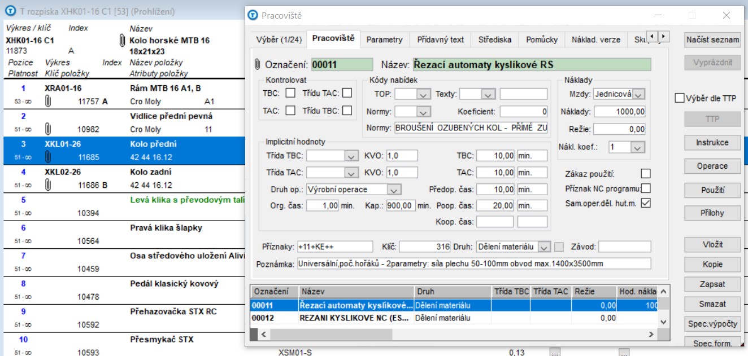Click paperclip icon in row 11686 Kolo zadní
Screen dimensions: 748x356
click(48, 185)
